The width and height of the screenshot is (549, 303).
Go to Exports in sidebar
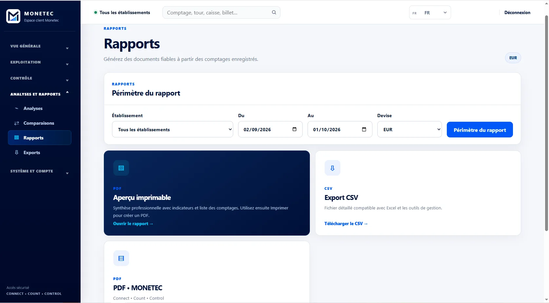tap(40, 152)
